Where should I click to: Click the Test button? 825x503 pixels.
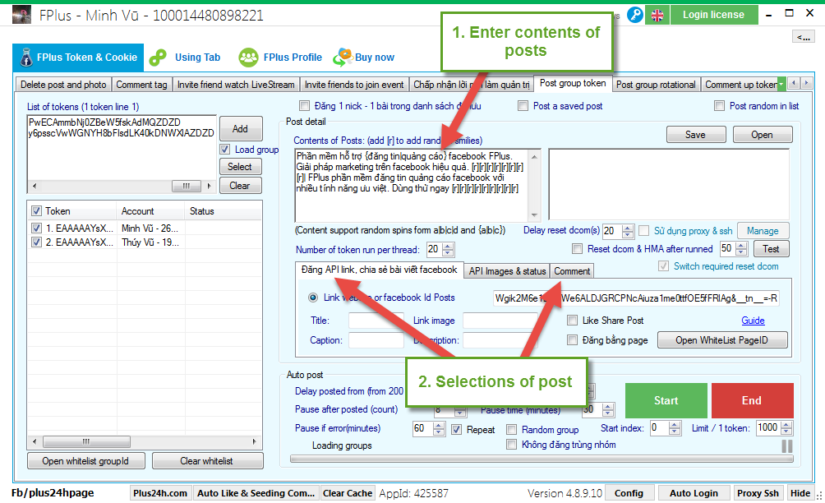coord(771,249)
